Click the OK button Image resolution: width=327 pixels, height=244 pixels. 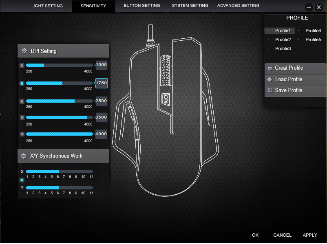tap(255, 235)
